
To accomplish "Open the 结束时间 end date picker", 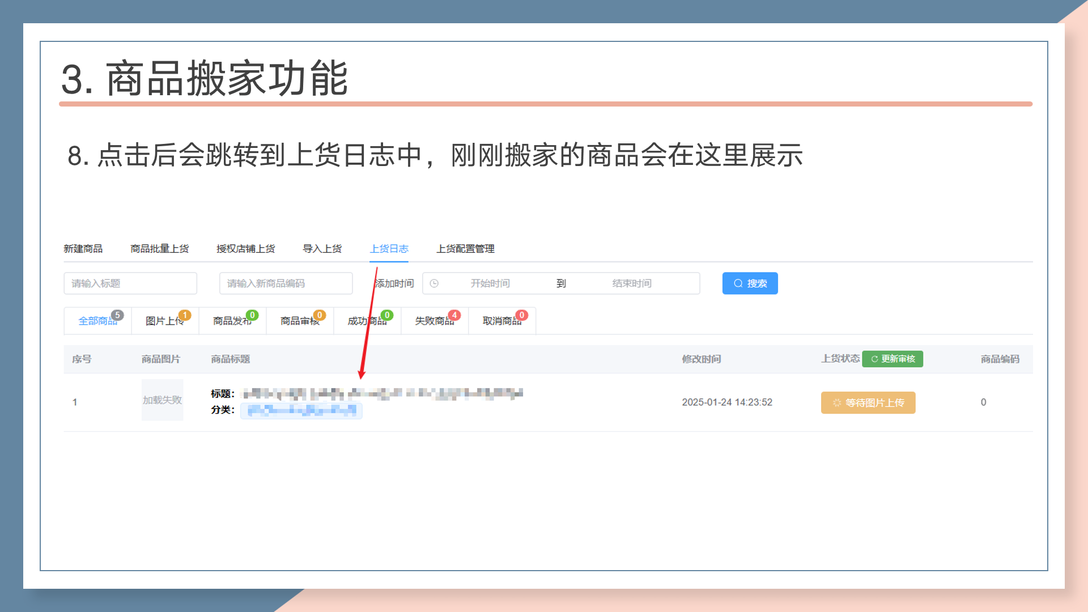I will 631,283.
